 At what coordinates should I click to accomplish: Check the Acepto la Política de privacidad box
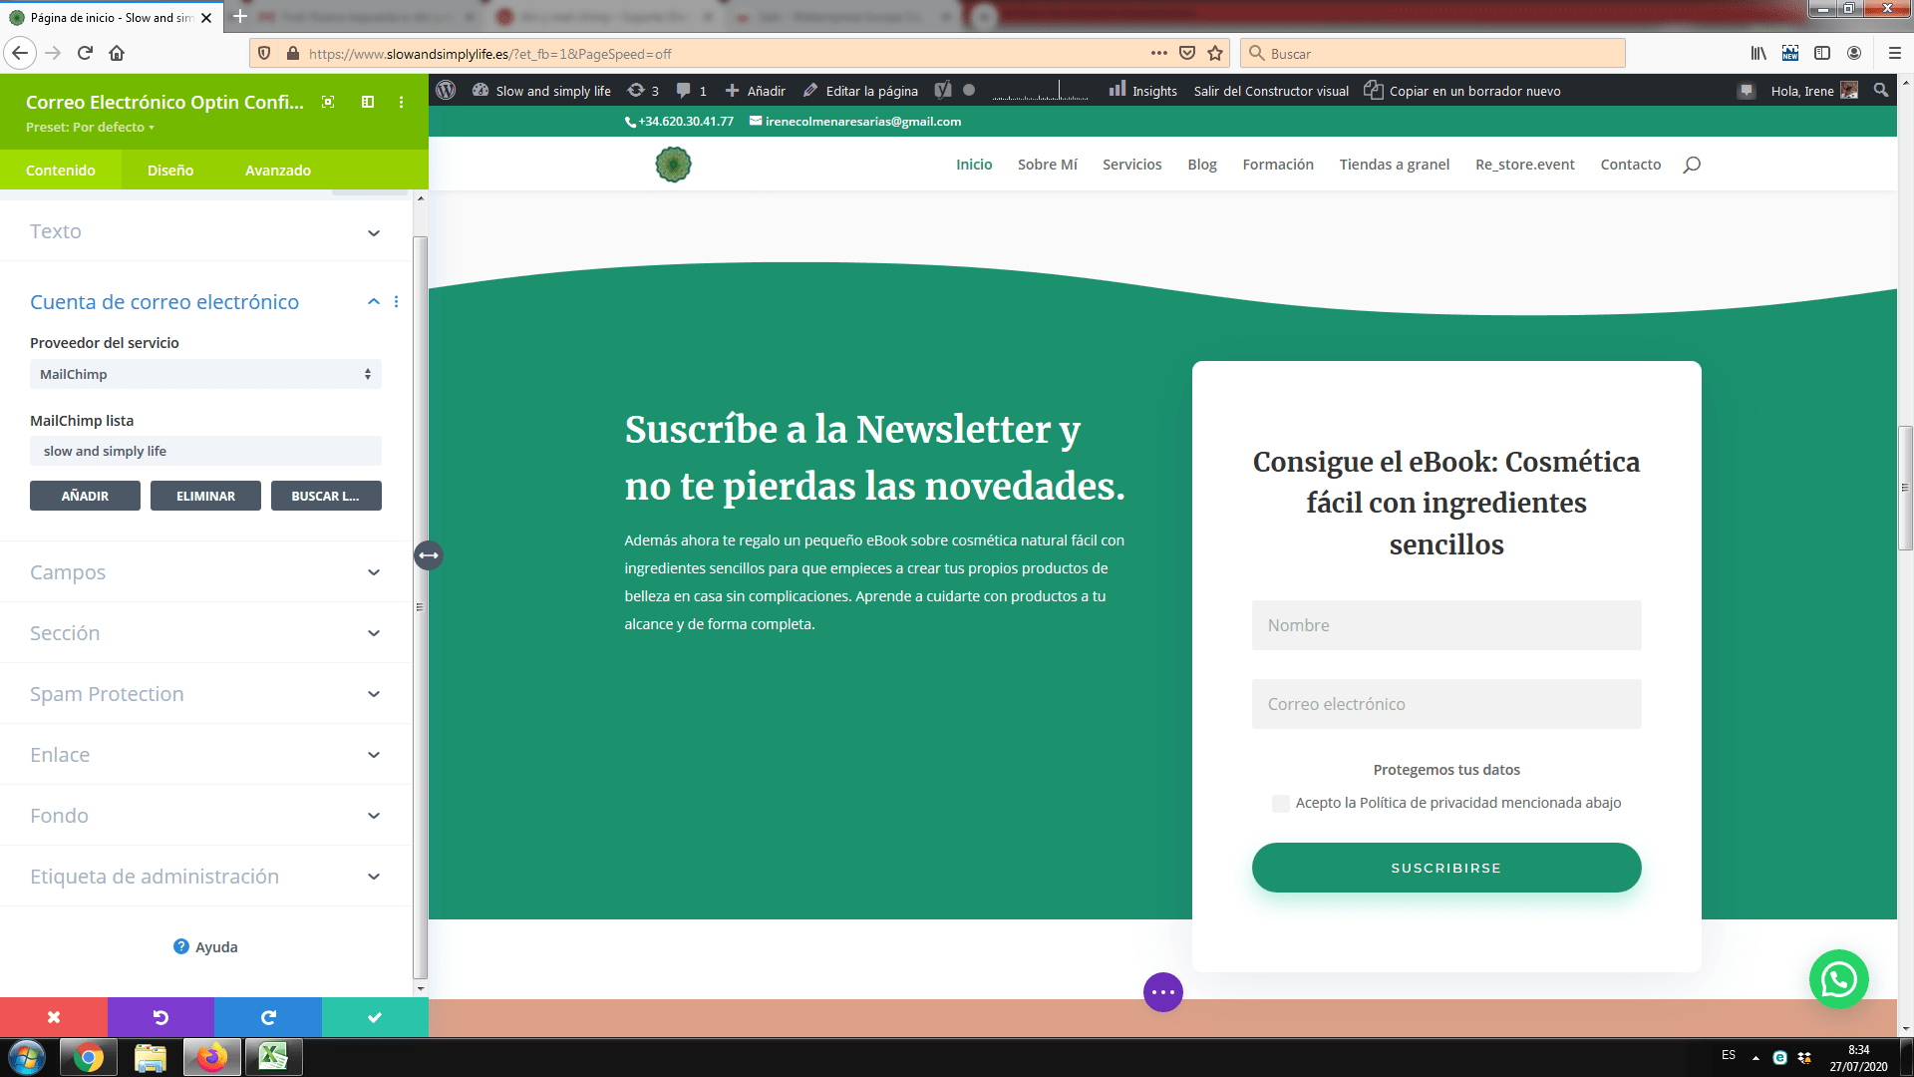pyautogui.click(x=1281, y=803)
